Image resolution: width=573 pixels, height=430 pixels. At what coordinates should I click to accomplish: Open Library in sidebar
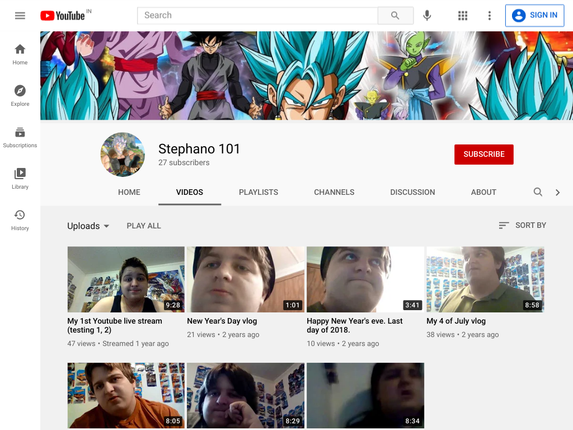click(20, 179)
